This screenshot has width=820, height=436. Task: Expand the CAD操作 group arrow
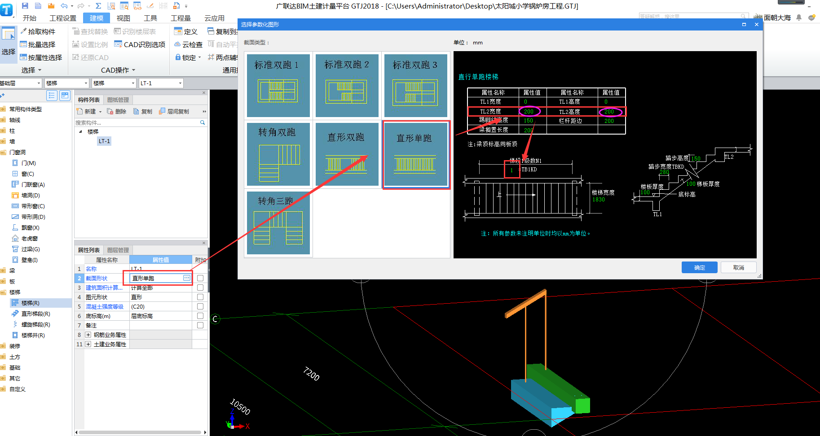point(134,70)
